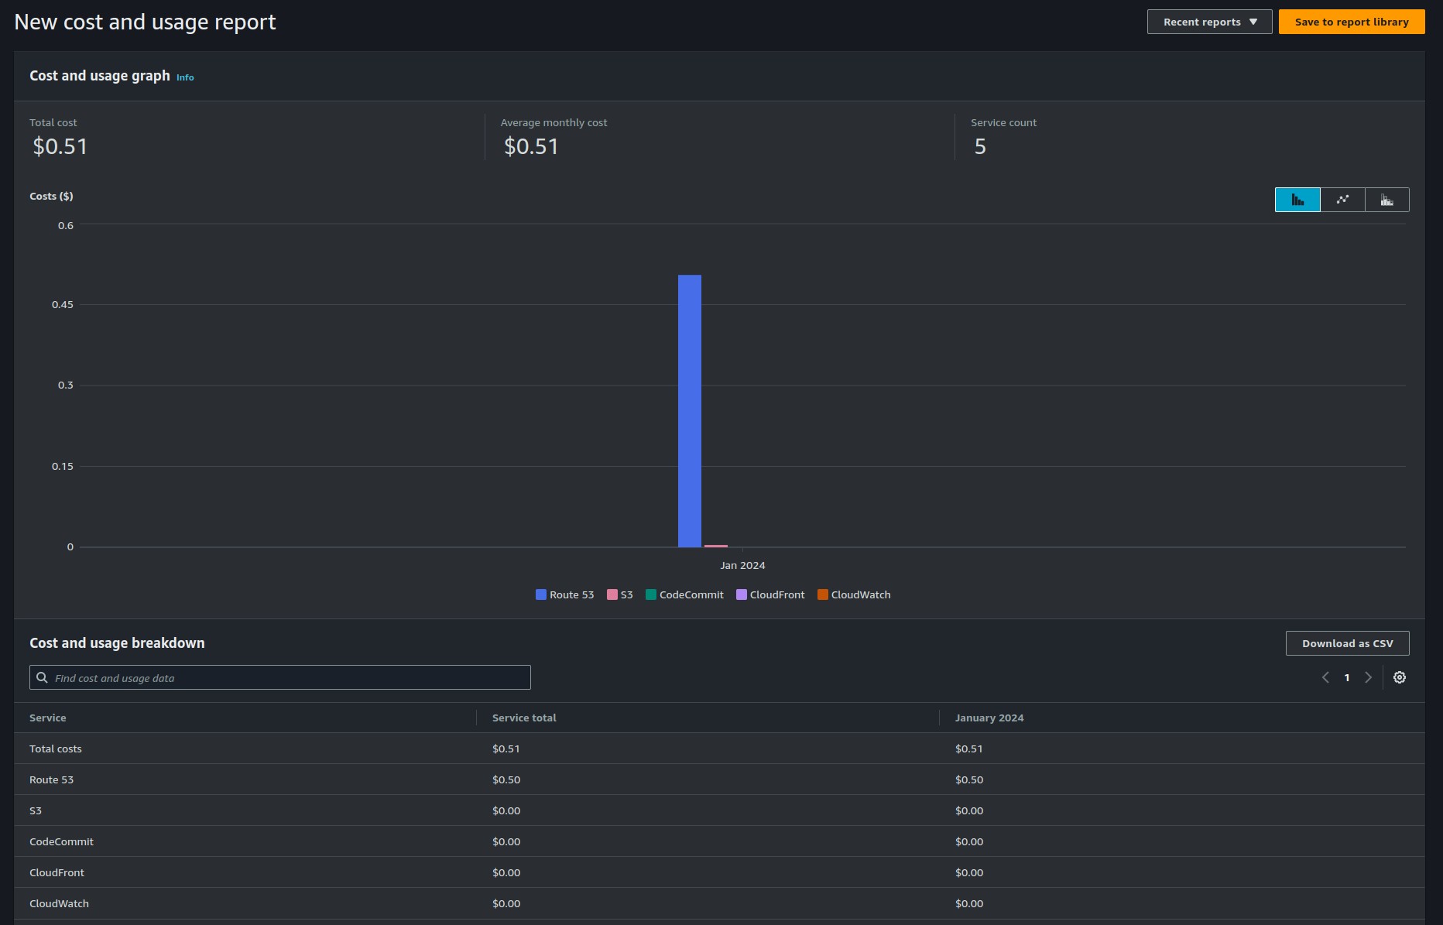Click the Total cost $0.51 value
The height and width of the screenshot is (925, 1443).
[x=60, y=146]
